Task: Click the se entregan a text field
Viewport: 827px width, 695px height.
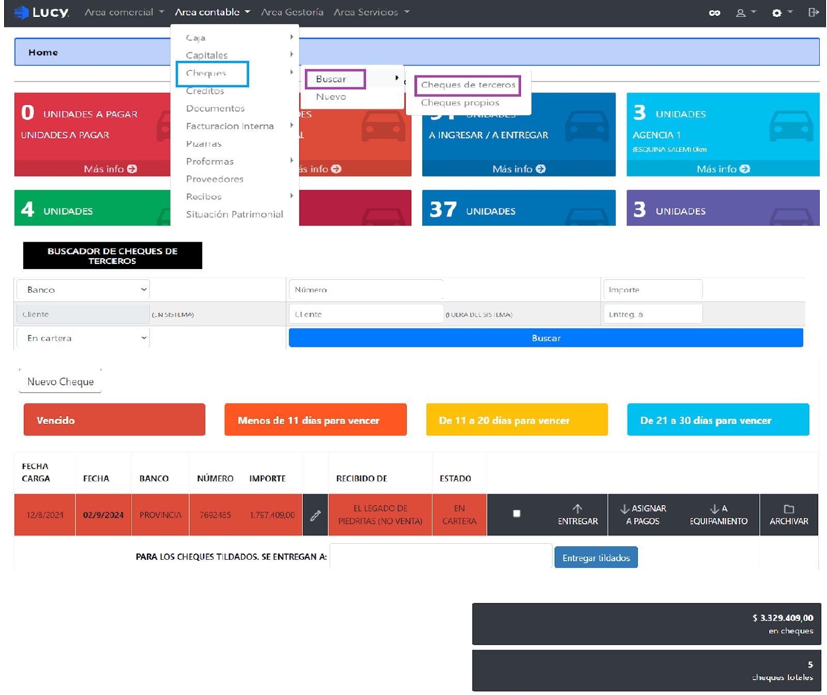Action: point(441,556)
